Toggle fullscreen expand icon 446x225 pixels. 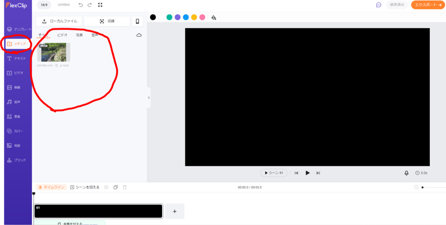100,5
